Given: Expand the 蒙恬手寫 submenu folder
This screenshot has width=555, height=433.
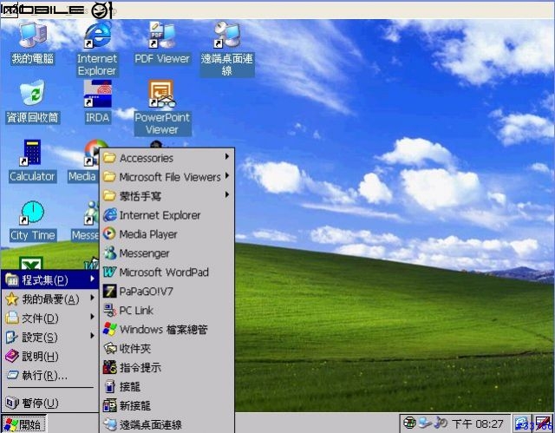Looking at the screenshot, I should 166,196.
